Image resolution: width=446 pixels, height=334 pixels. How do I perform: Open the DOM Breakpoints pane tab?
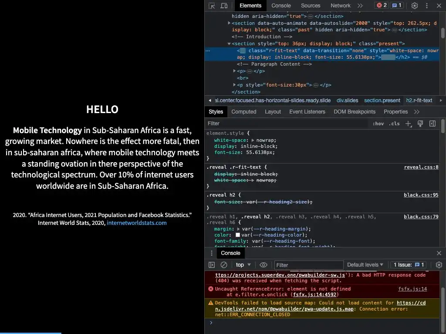pyautogui.click(x=355, y=112)
